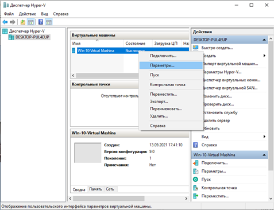Image resolution: width=274 pixels, height=210 pixels.
Task: Click the Подключить icon under Win-10-Virtual Mashina actions
Action: coord(195,163)
